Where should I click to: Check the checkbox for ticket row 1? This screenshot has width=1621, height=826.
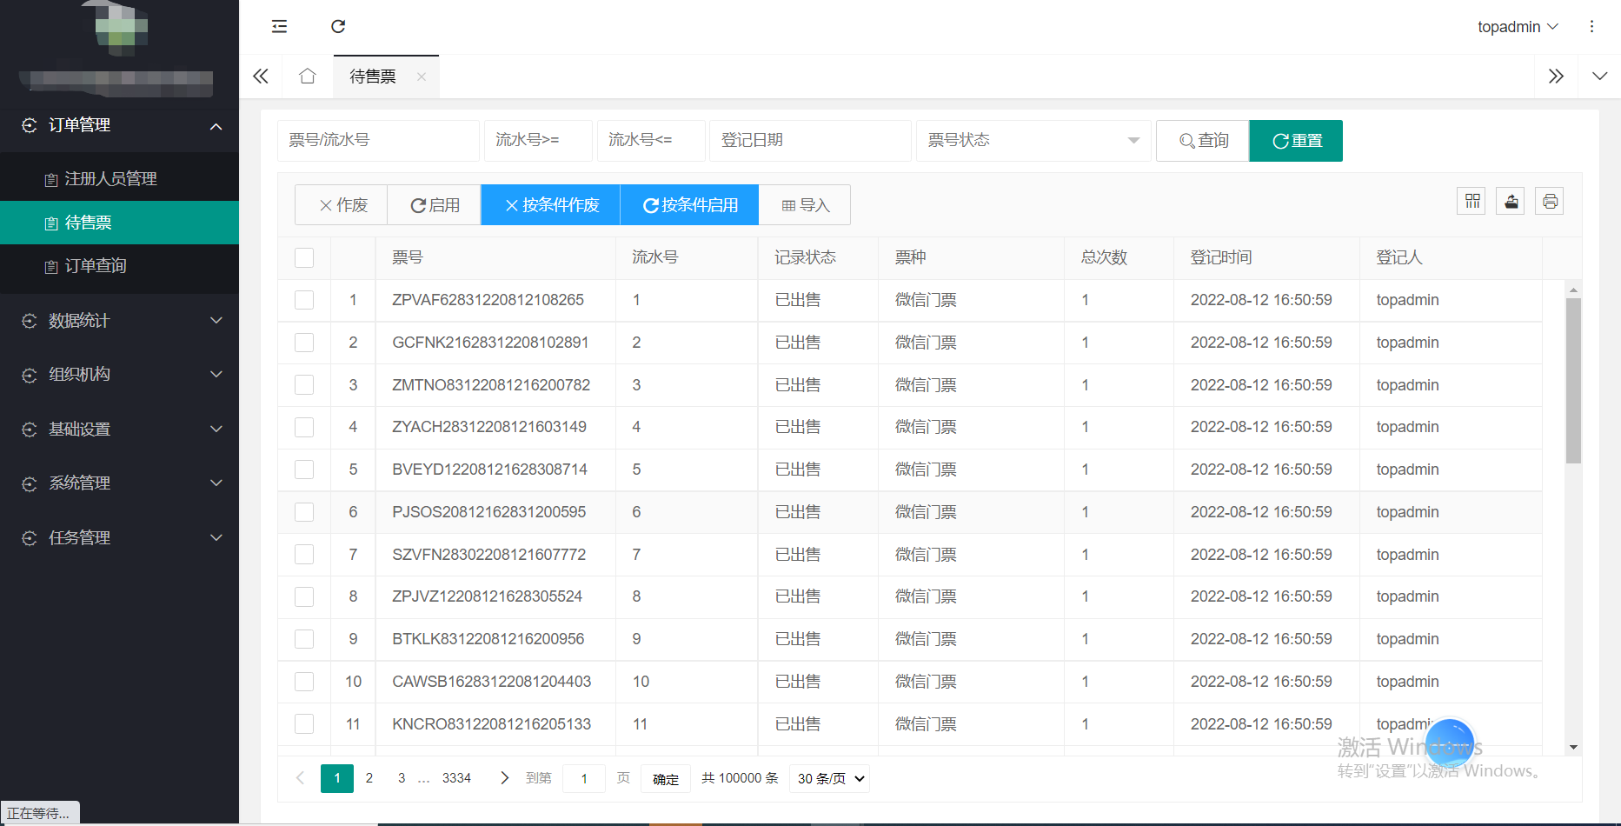[x=304, y=300]
